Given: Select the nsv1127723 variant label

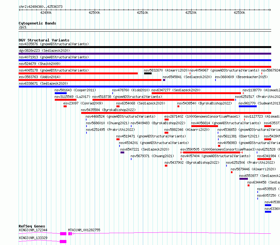Looking at the screenshot, I should tap(262, 116).
